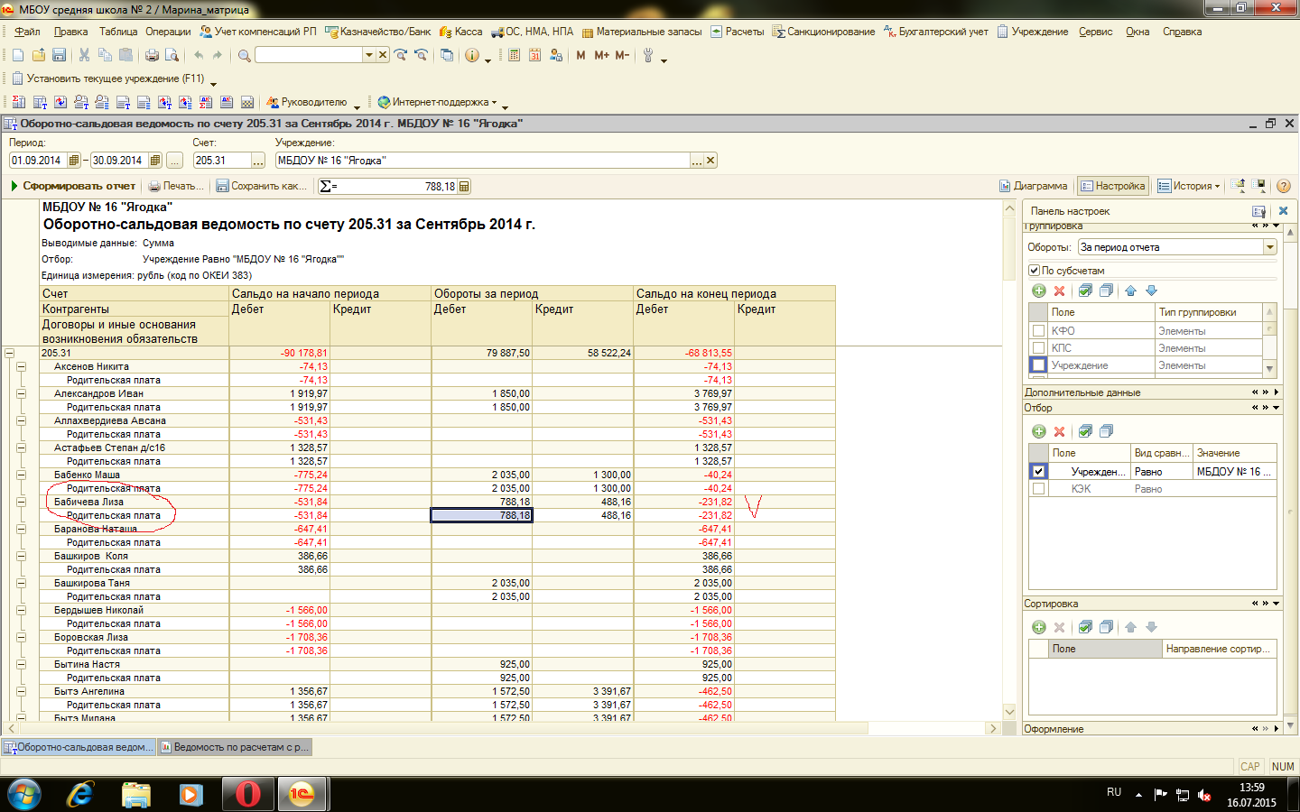Open help with the question mark icon
1300x812 pixels.
tap(1283, 186)
